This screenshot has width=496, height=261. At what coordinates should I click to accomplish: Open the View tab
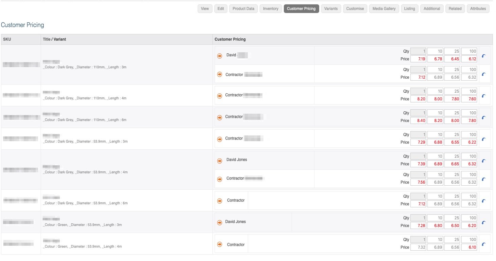tap(205, 9)
